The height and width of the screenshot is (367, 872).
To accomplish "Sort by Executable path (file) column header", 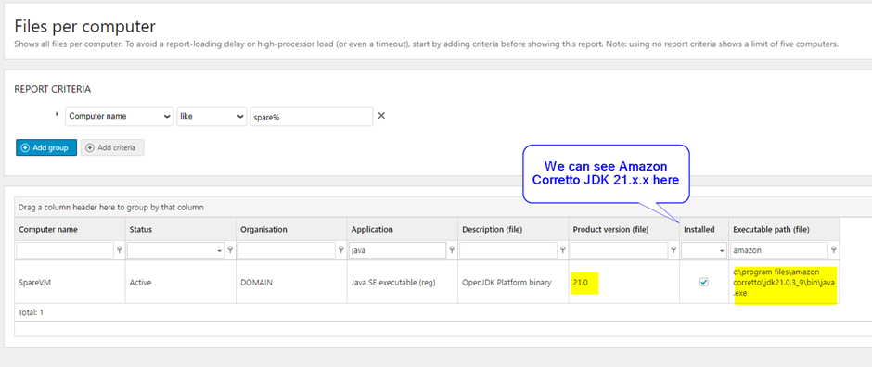I will (784, 229).
